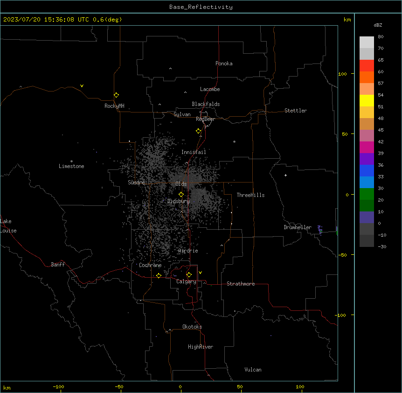Click the dusty pink 42–45 dBZ legend swatch

tap(367, 136)
